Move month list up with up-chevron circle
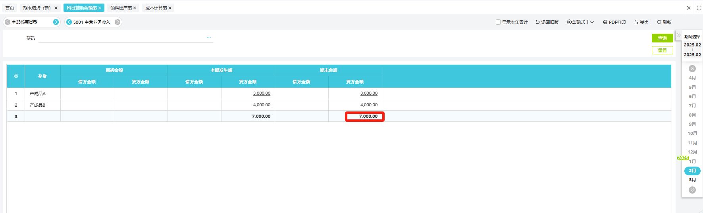Image resolution: width=703 pixels, height=213 pixels. 692,69
